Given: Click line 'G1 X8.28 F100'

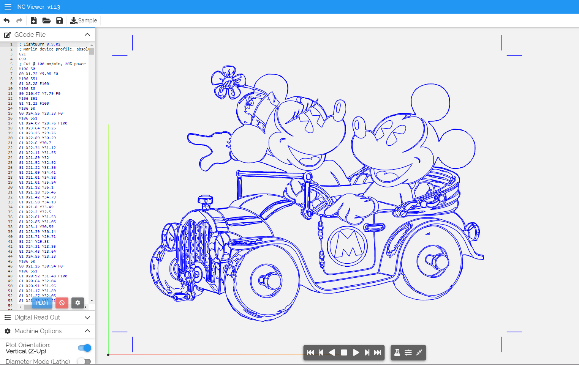Looking at the screenshot, I should coord(34,84).
